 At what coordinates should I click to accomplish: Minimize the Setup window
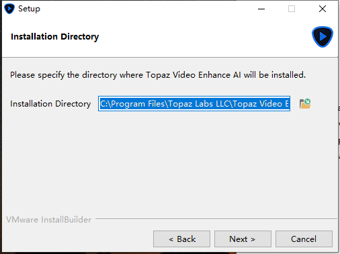[261, 9]
